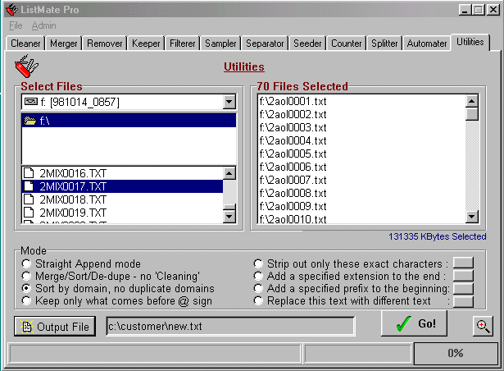This screenshot has height=371, width=504.
Task: Click the file icon beside 2MIX0019.TXT
Action: (29, 213)
